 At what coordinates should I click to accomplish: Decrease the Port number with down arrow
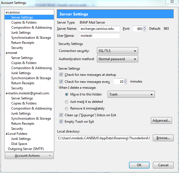click(x=145, y=30)
